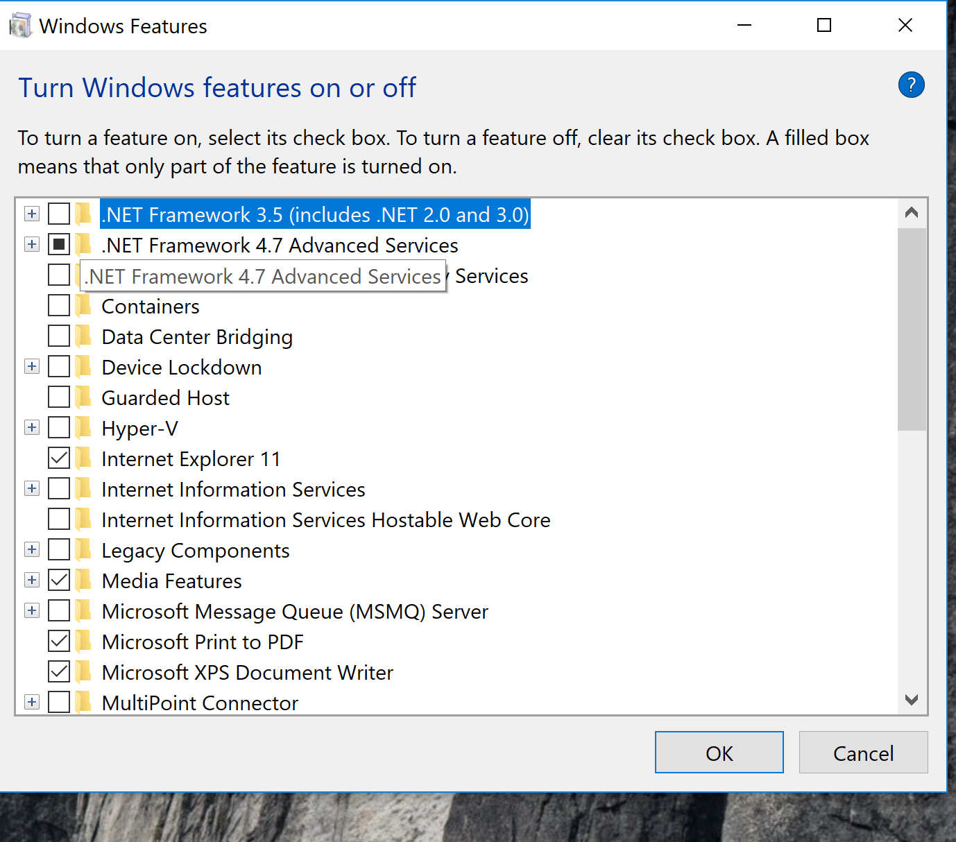
Task: Expand the MultiPoint Connector node
Action: (x=32, y=702)
